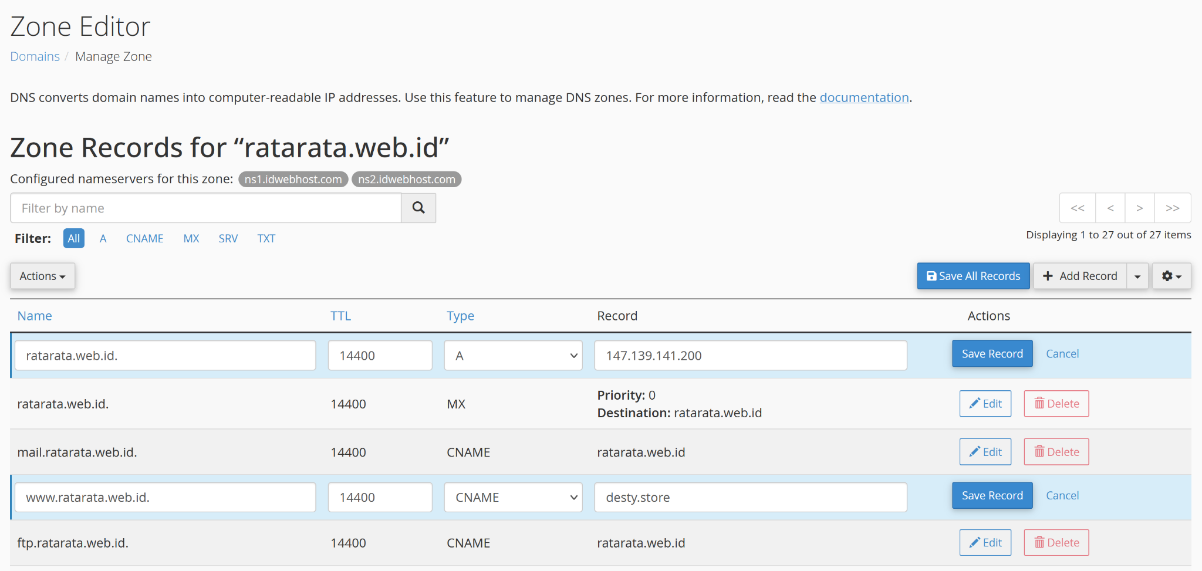This screenshot has height=571, width=1202.
Task: Delete the ftp.ratarata.web.id. record
Action: coord(1056,543)
